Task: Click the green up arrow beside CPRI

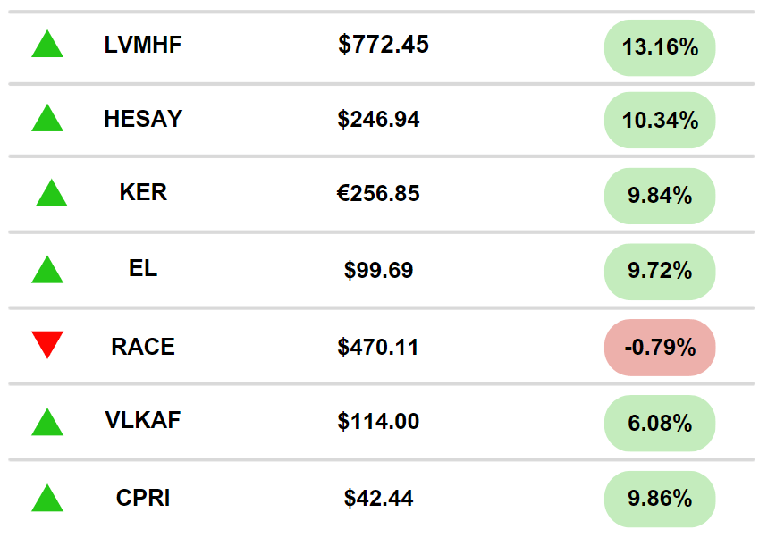Action: 47,498
